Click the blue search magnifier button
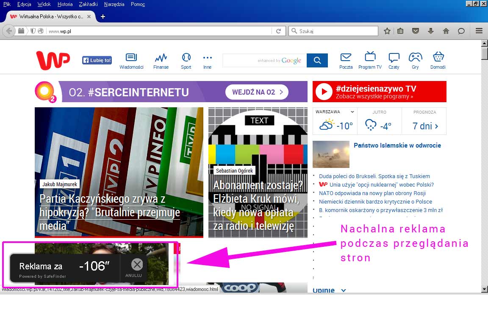Viewport: 488px width, 310px height. coord(317,61)
